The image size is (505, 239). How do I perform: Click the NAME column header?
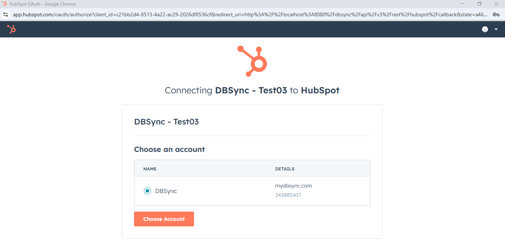pos(150,169)
